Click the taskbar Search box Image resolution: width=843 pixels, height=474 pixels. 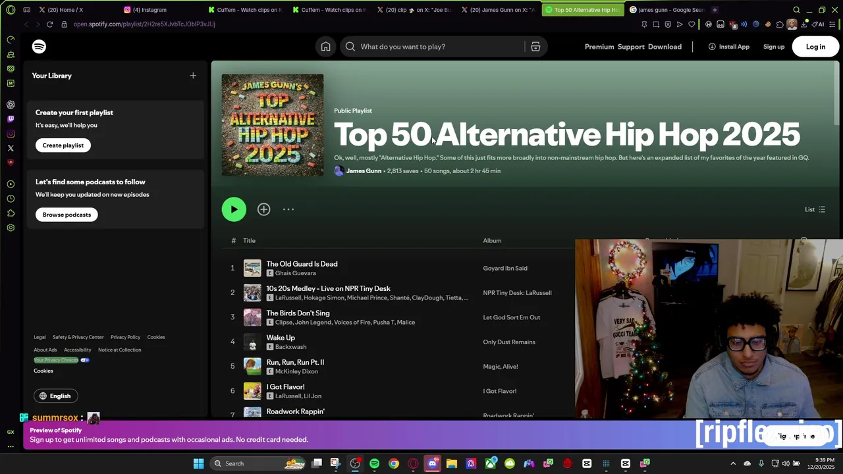(258, 463)
